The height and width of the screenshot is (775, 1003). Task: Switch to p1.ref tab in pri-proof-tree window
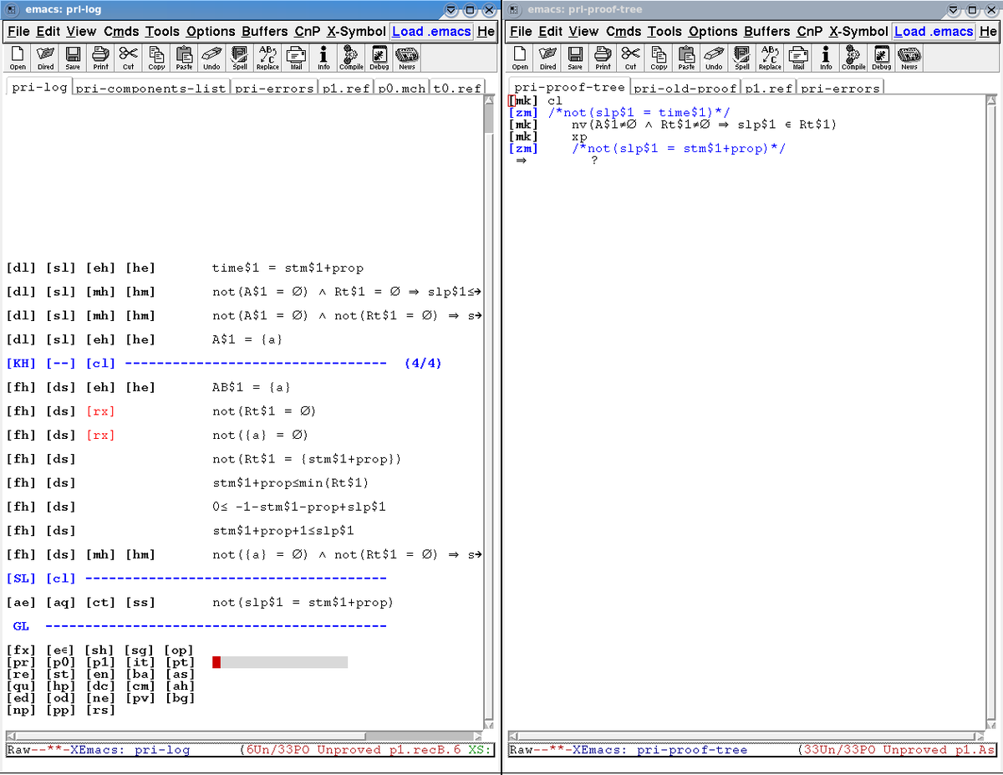[768, 88]
